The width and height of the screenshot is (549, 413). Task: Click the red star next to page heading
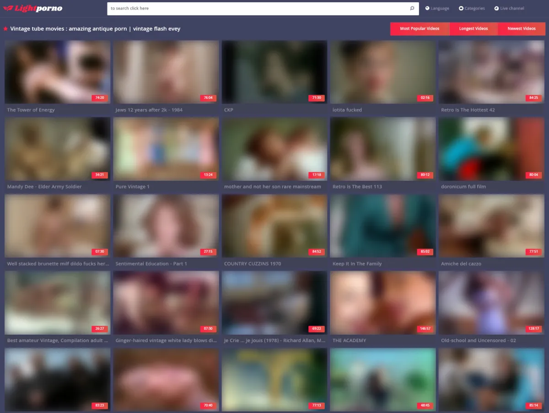coord(5,29)
